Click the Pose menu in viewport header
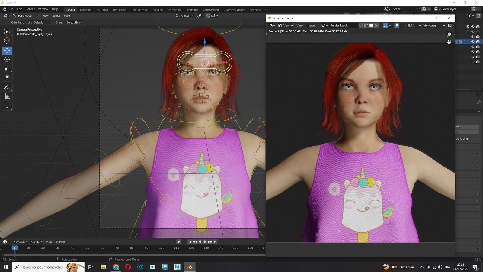This screenshot has width=483, height=272. click(x=67, y=16)
